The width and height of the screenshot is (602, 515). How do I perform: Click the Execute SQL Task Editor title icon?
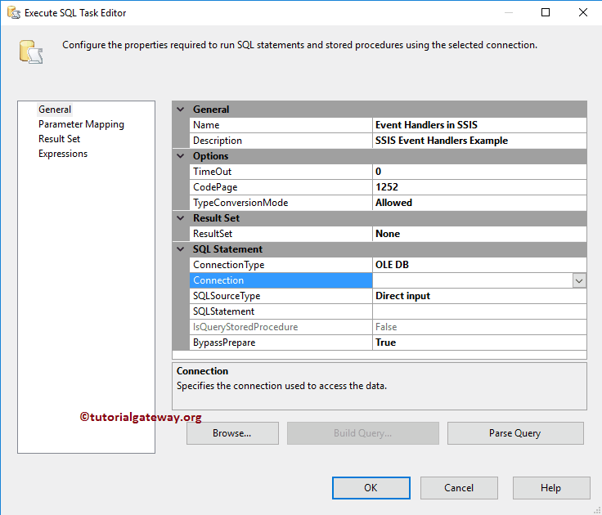[13, 12]
